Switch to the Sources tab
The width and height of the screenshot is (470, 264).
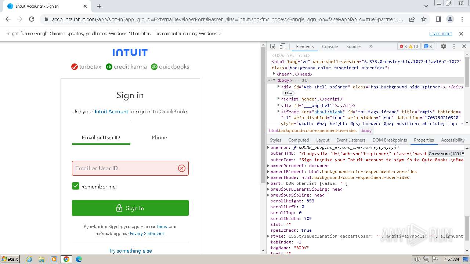(x=354, y=47)
